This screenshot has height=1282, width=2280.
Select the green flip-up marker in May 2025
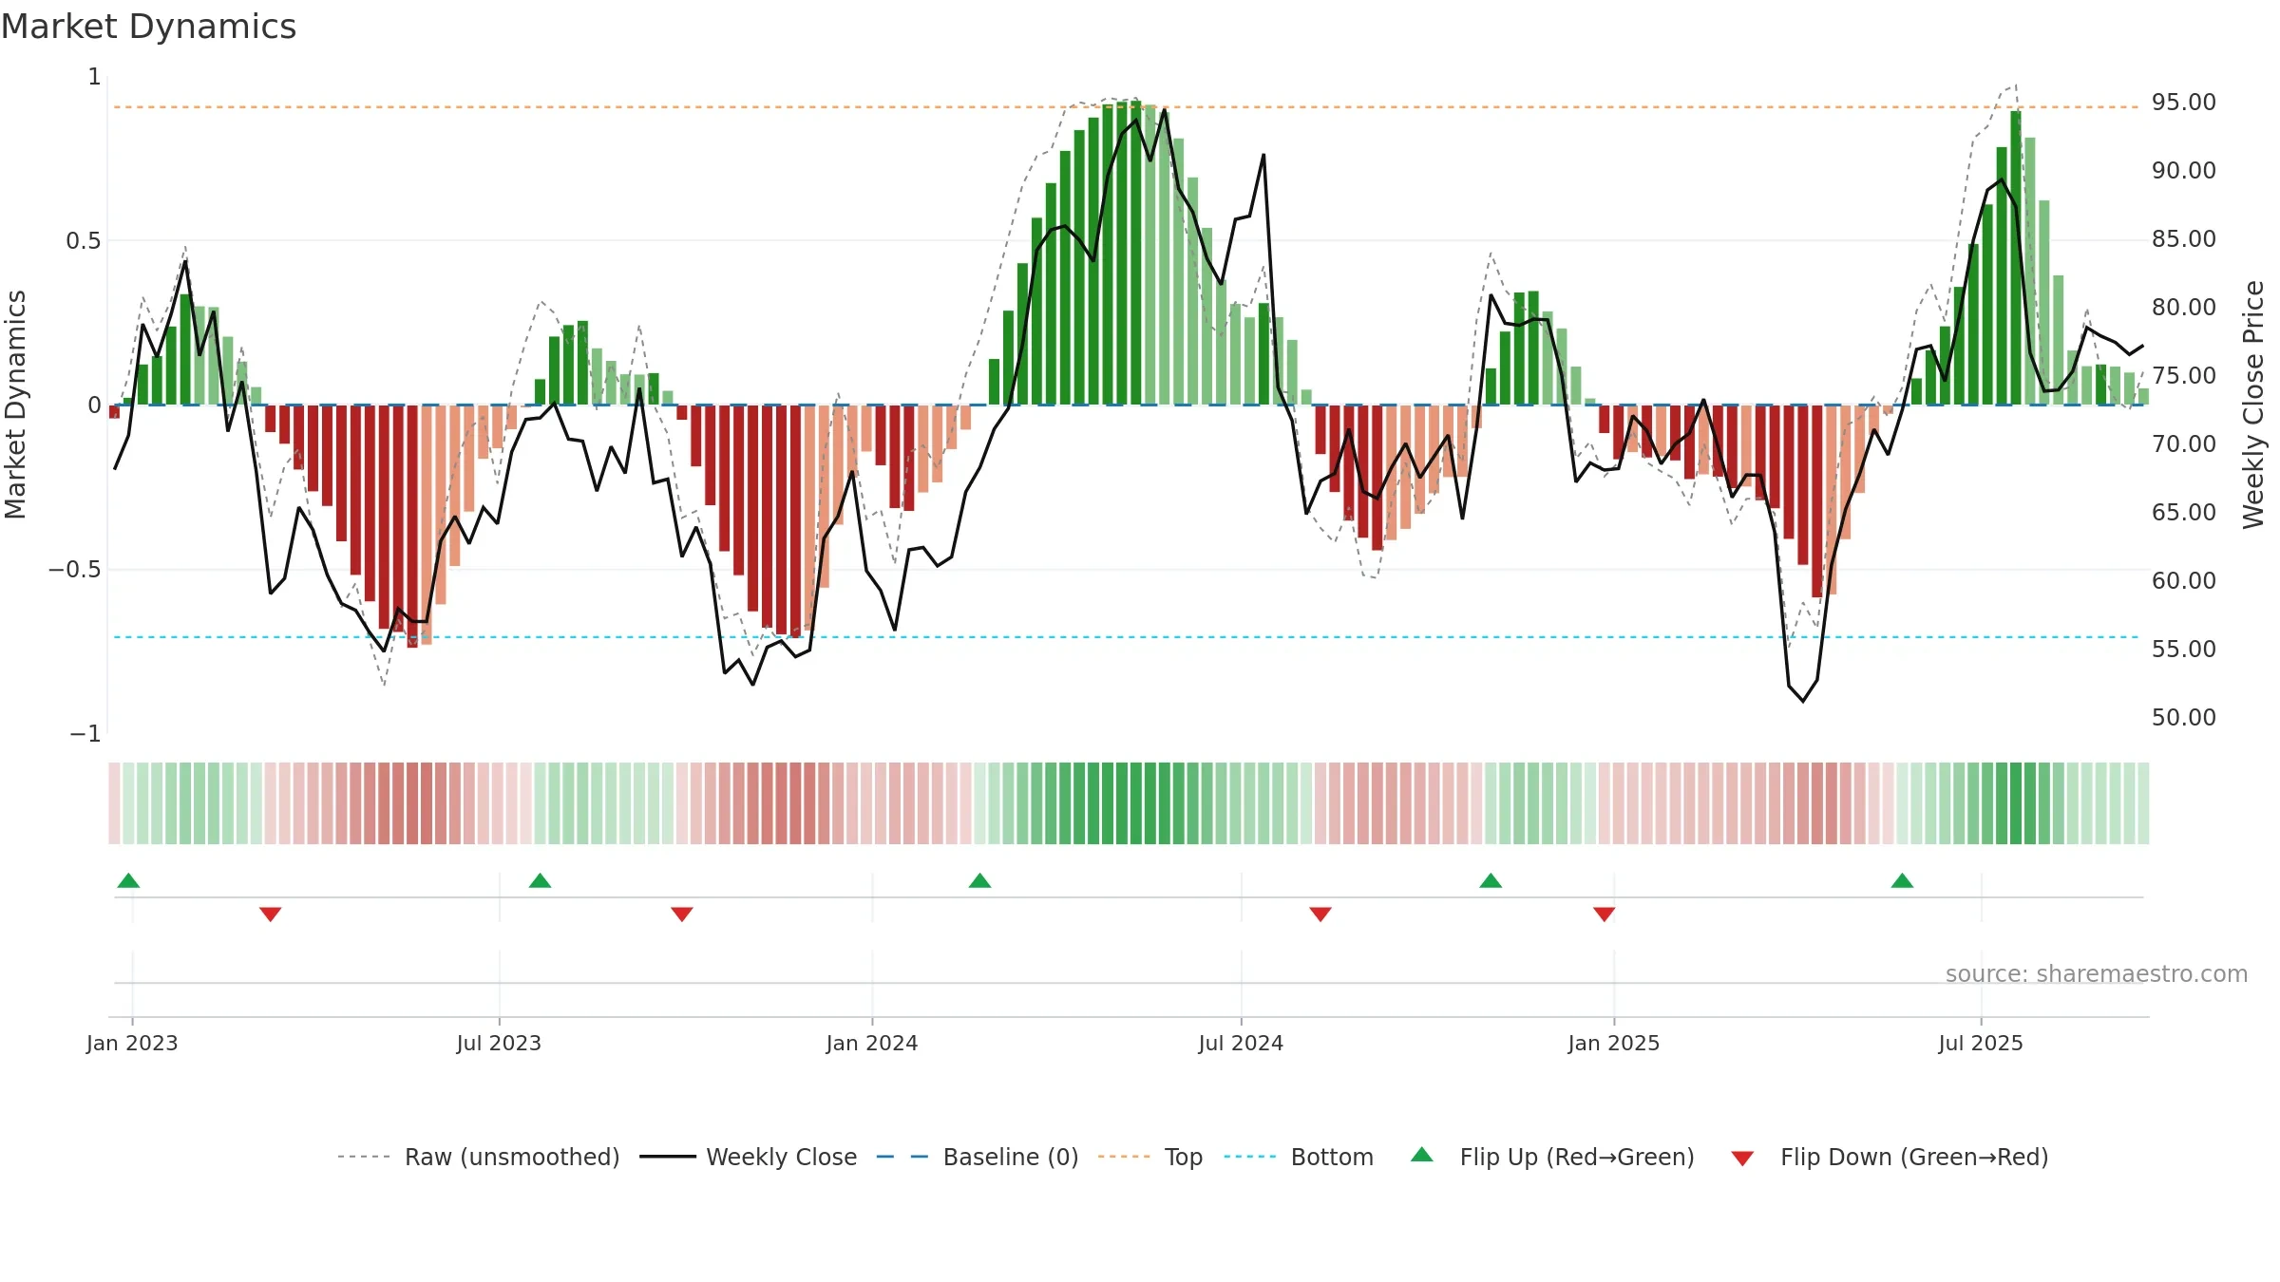click(1902, 880)
